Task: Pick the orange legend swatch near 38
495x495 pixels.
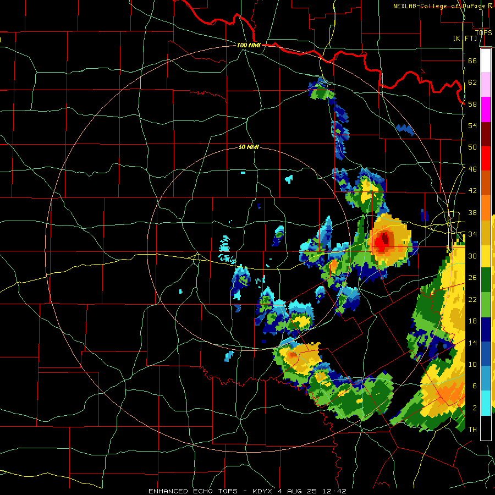Action: tap(486, 208)
